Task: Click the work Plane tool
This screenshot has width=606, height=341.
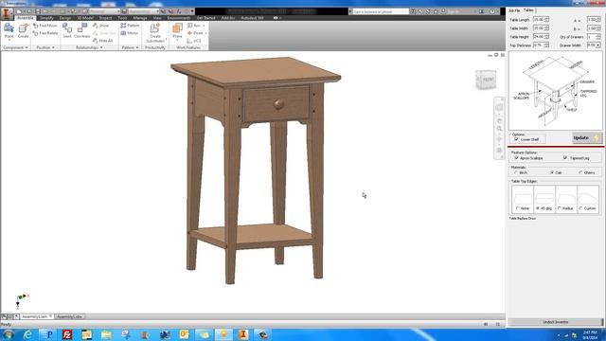Action: (x=177, y=30)
